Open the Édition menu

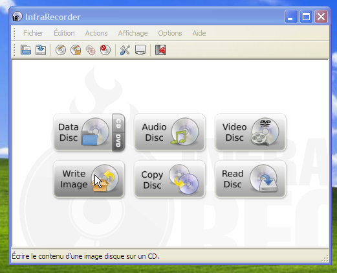coord(64,33)
